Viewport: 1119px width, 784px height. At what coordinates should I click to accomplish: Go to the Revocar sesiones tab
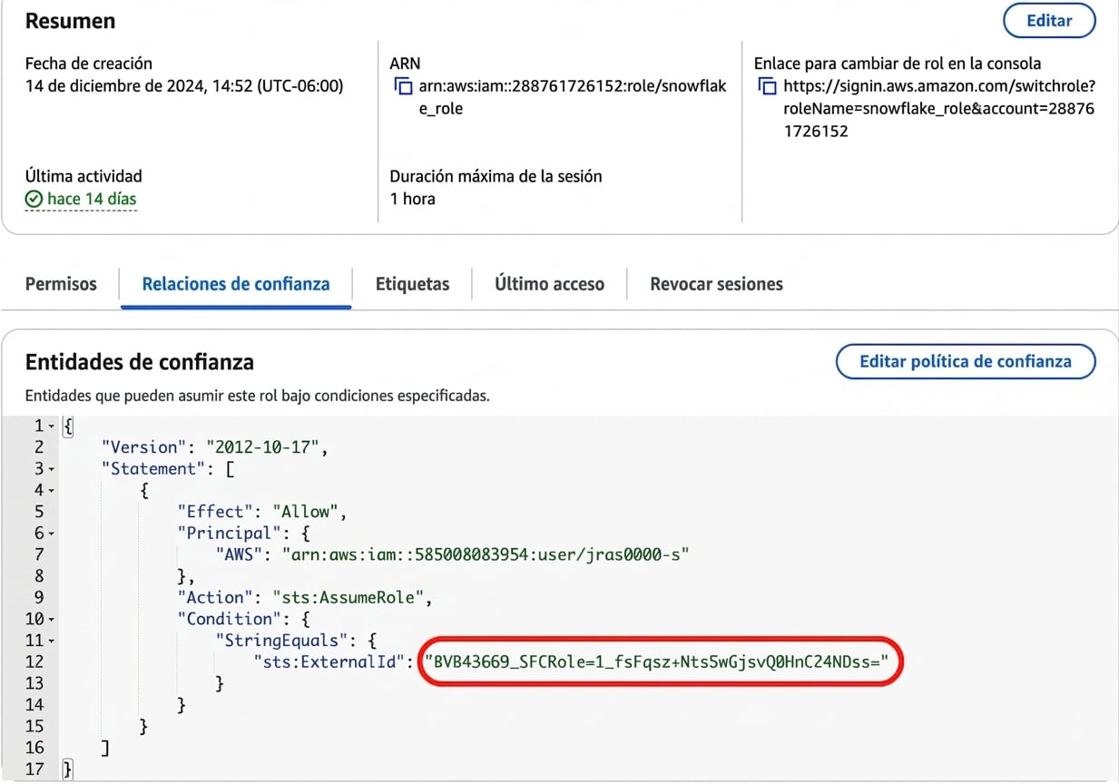716,284
